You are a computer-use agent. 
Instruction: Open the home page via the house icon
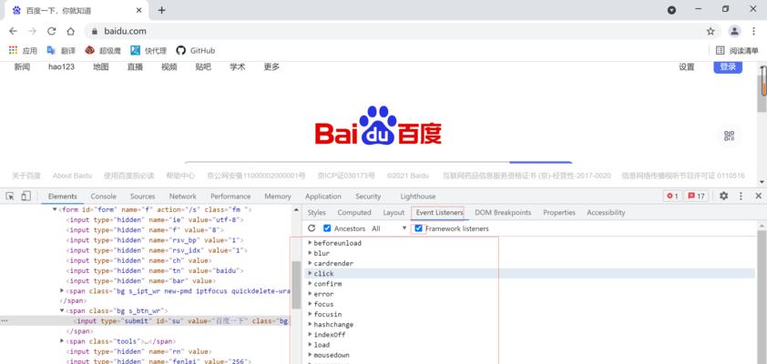coord(70,31)
